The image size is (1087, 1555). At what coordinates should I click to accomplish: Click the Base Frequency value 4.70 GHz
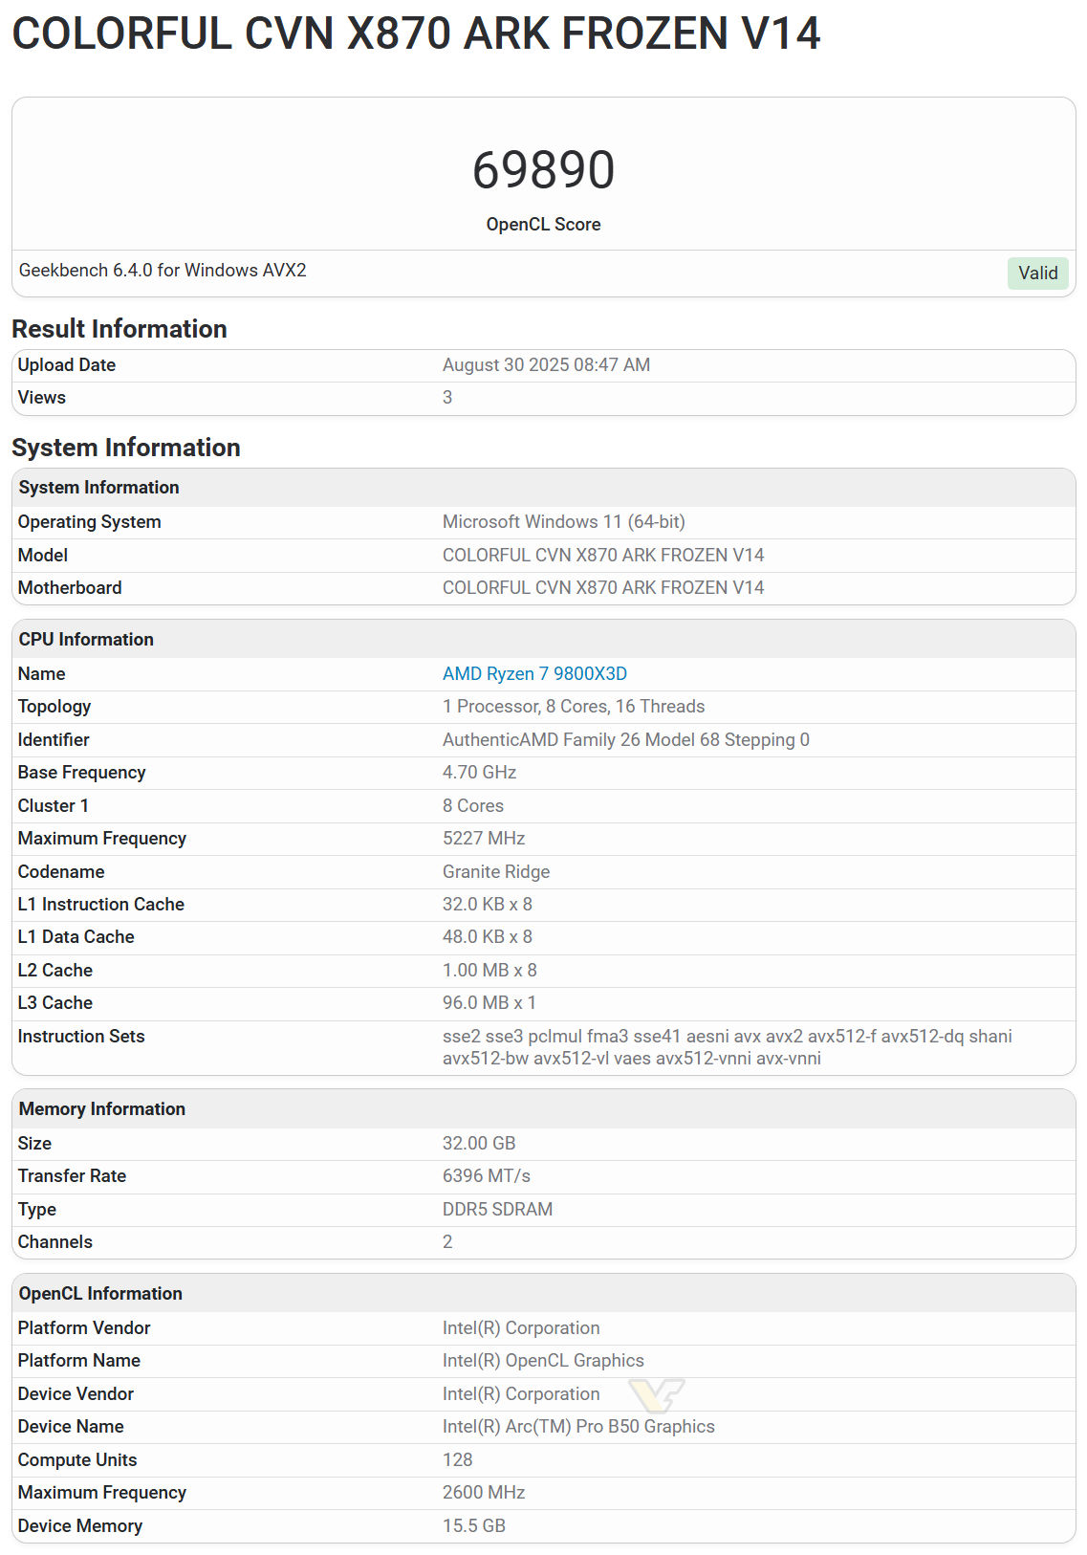(479, 773)
